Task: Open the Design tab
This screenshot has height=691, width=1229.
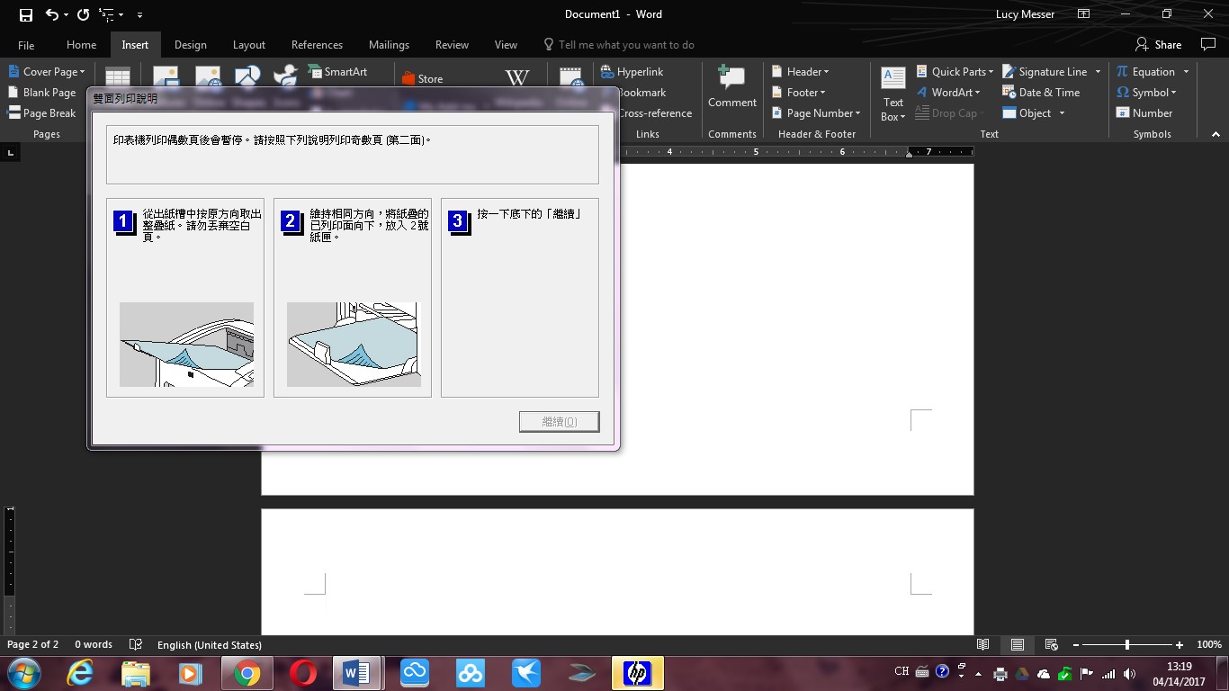Action: pyautogui.click(x=190, y=45)
